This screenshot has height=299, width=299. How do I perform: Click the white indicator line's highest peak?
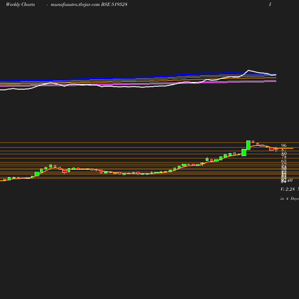point(248,70)
